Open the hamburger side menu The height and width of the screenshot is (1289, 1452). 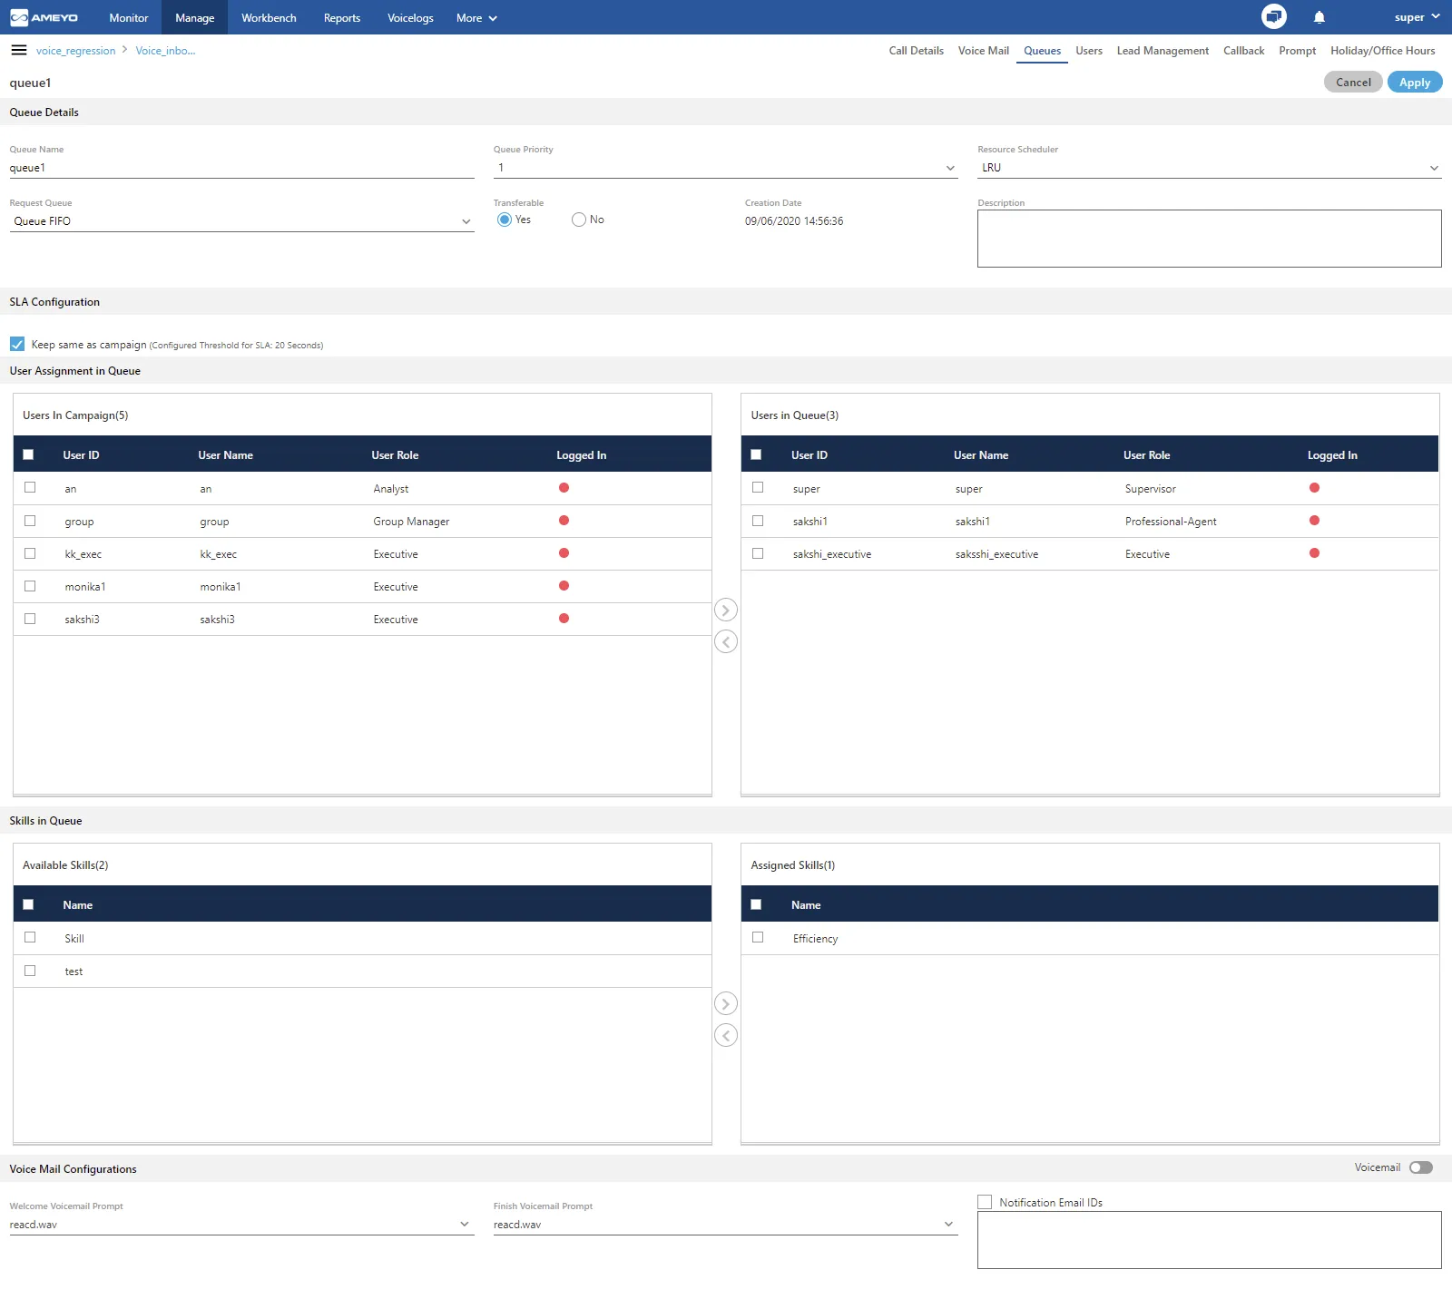[18, 50]
